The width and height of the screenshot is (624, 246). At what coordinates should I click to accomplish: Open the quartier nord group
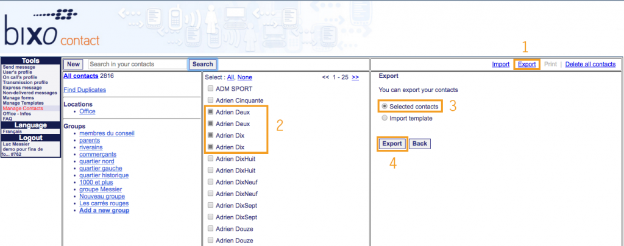(97, 161)
